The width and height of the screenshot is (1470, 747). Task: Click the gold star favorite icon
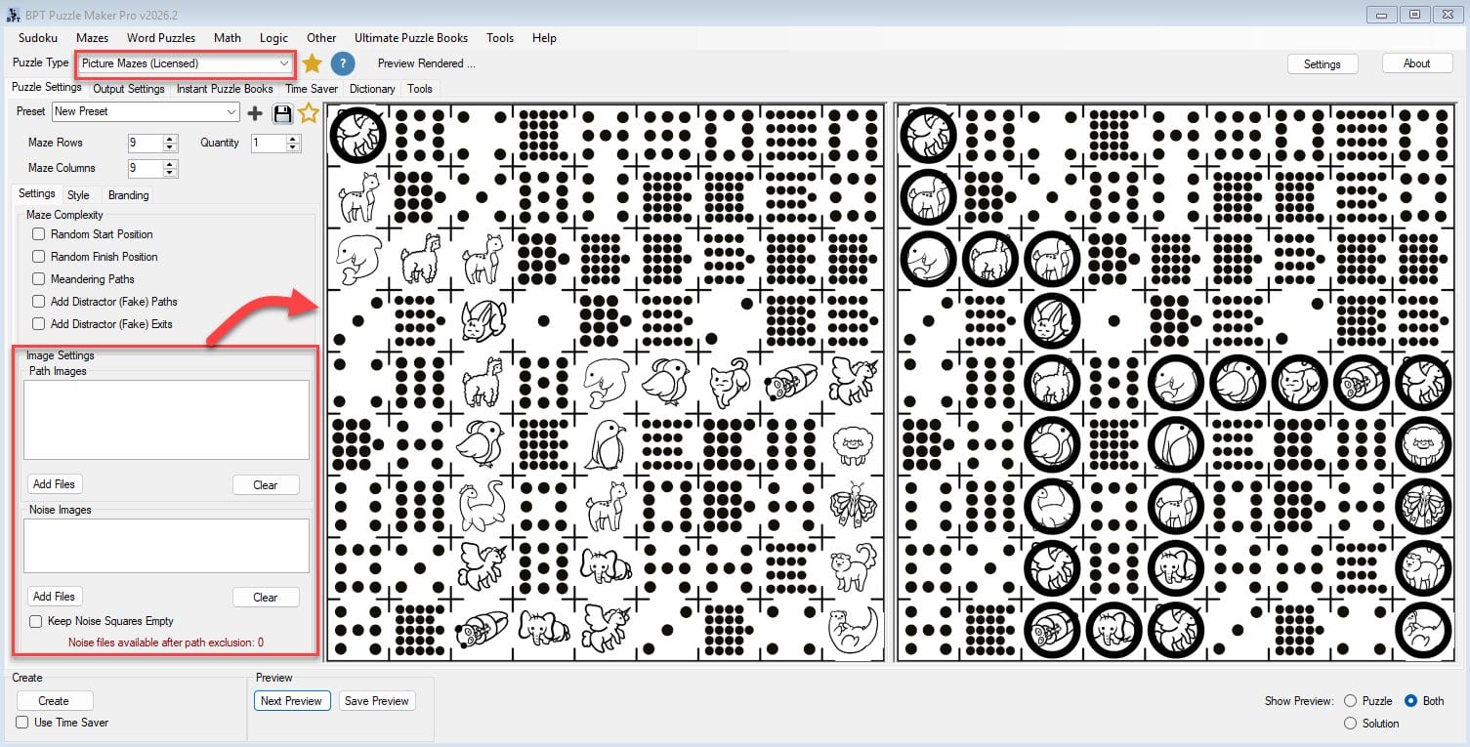point(312,63)
